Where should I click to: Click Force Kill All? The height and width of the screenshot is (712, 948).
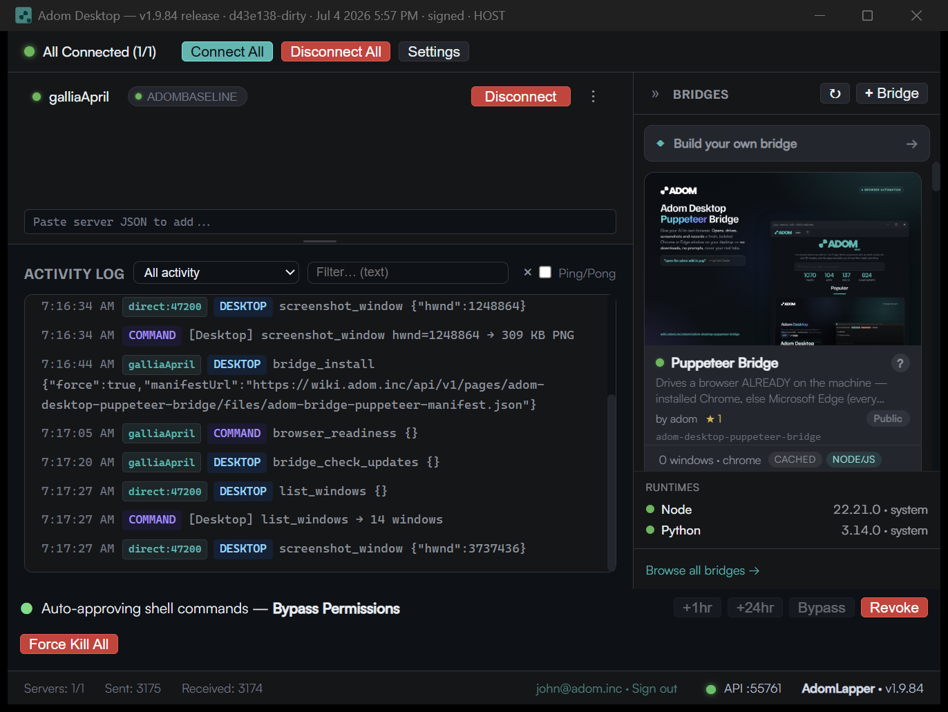click(69, 644)
